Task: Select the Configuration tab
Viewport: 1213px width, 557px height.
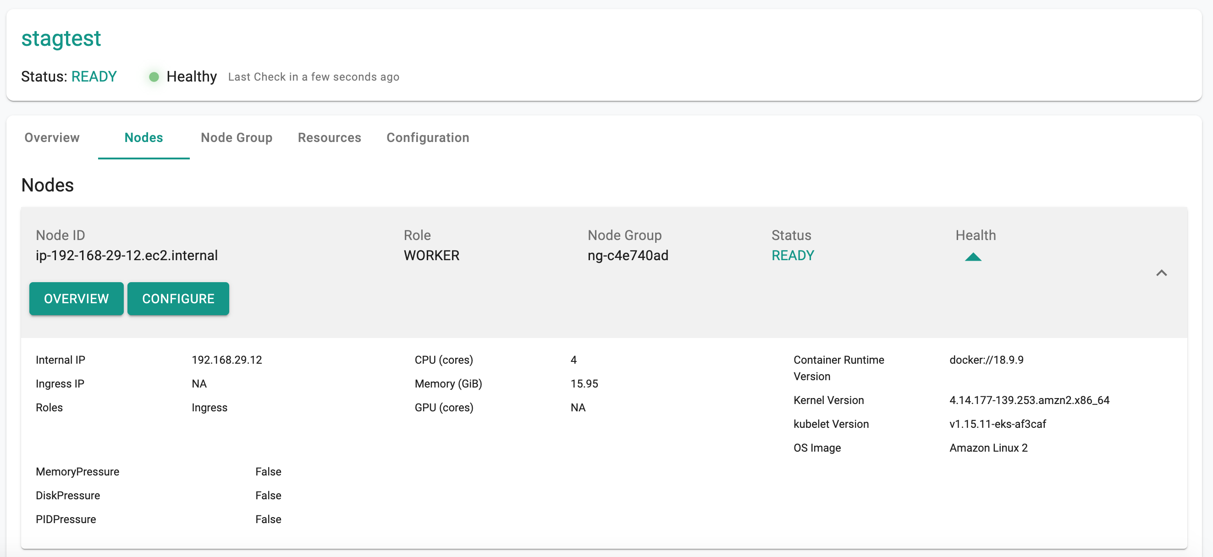Action: click(x=428, y=137)
